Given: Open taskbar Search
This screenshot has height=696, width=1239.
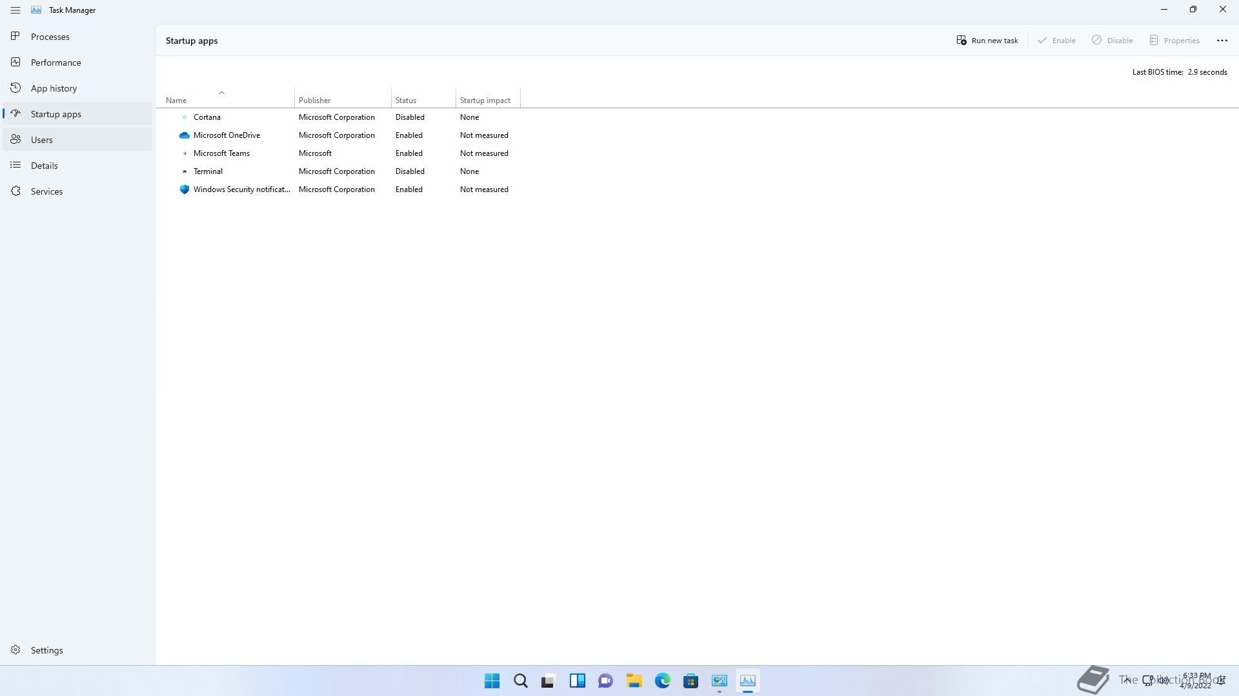Looking at the screenshot, I should 520,681.
